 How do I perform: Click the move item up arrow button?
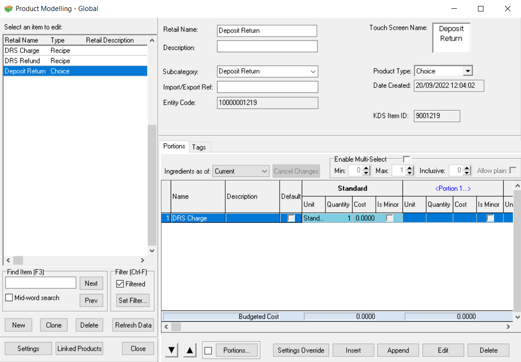point(190,351)
